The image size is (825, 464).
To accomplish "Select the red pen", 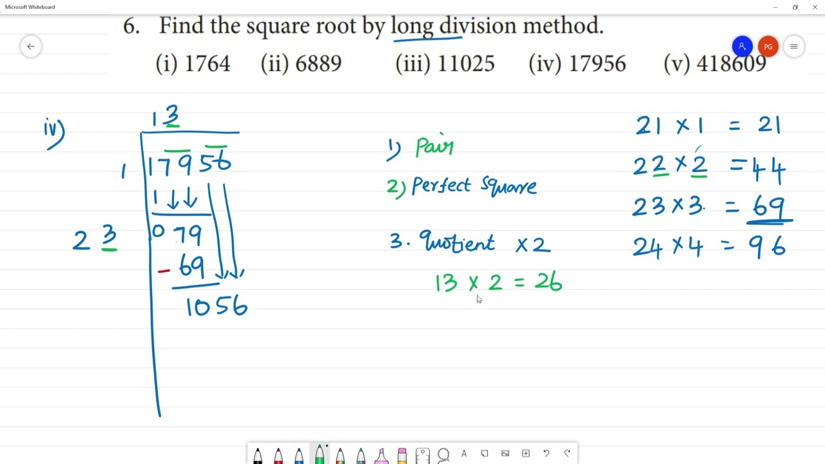I will point(278,455).
